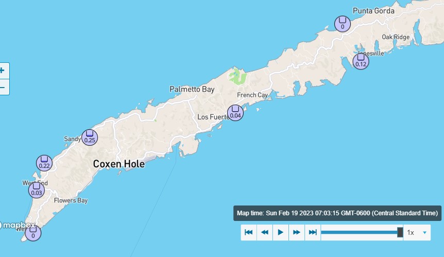444x257 pixels.
Task: Click the timeline slider handle
Action: click(x=400, y=232)
